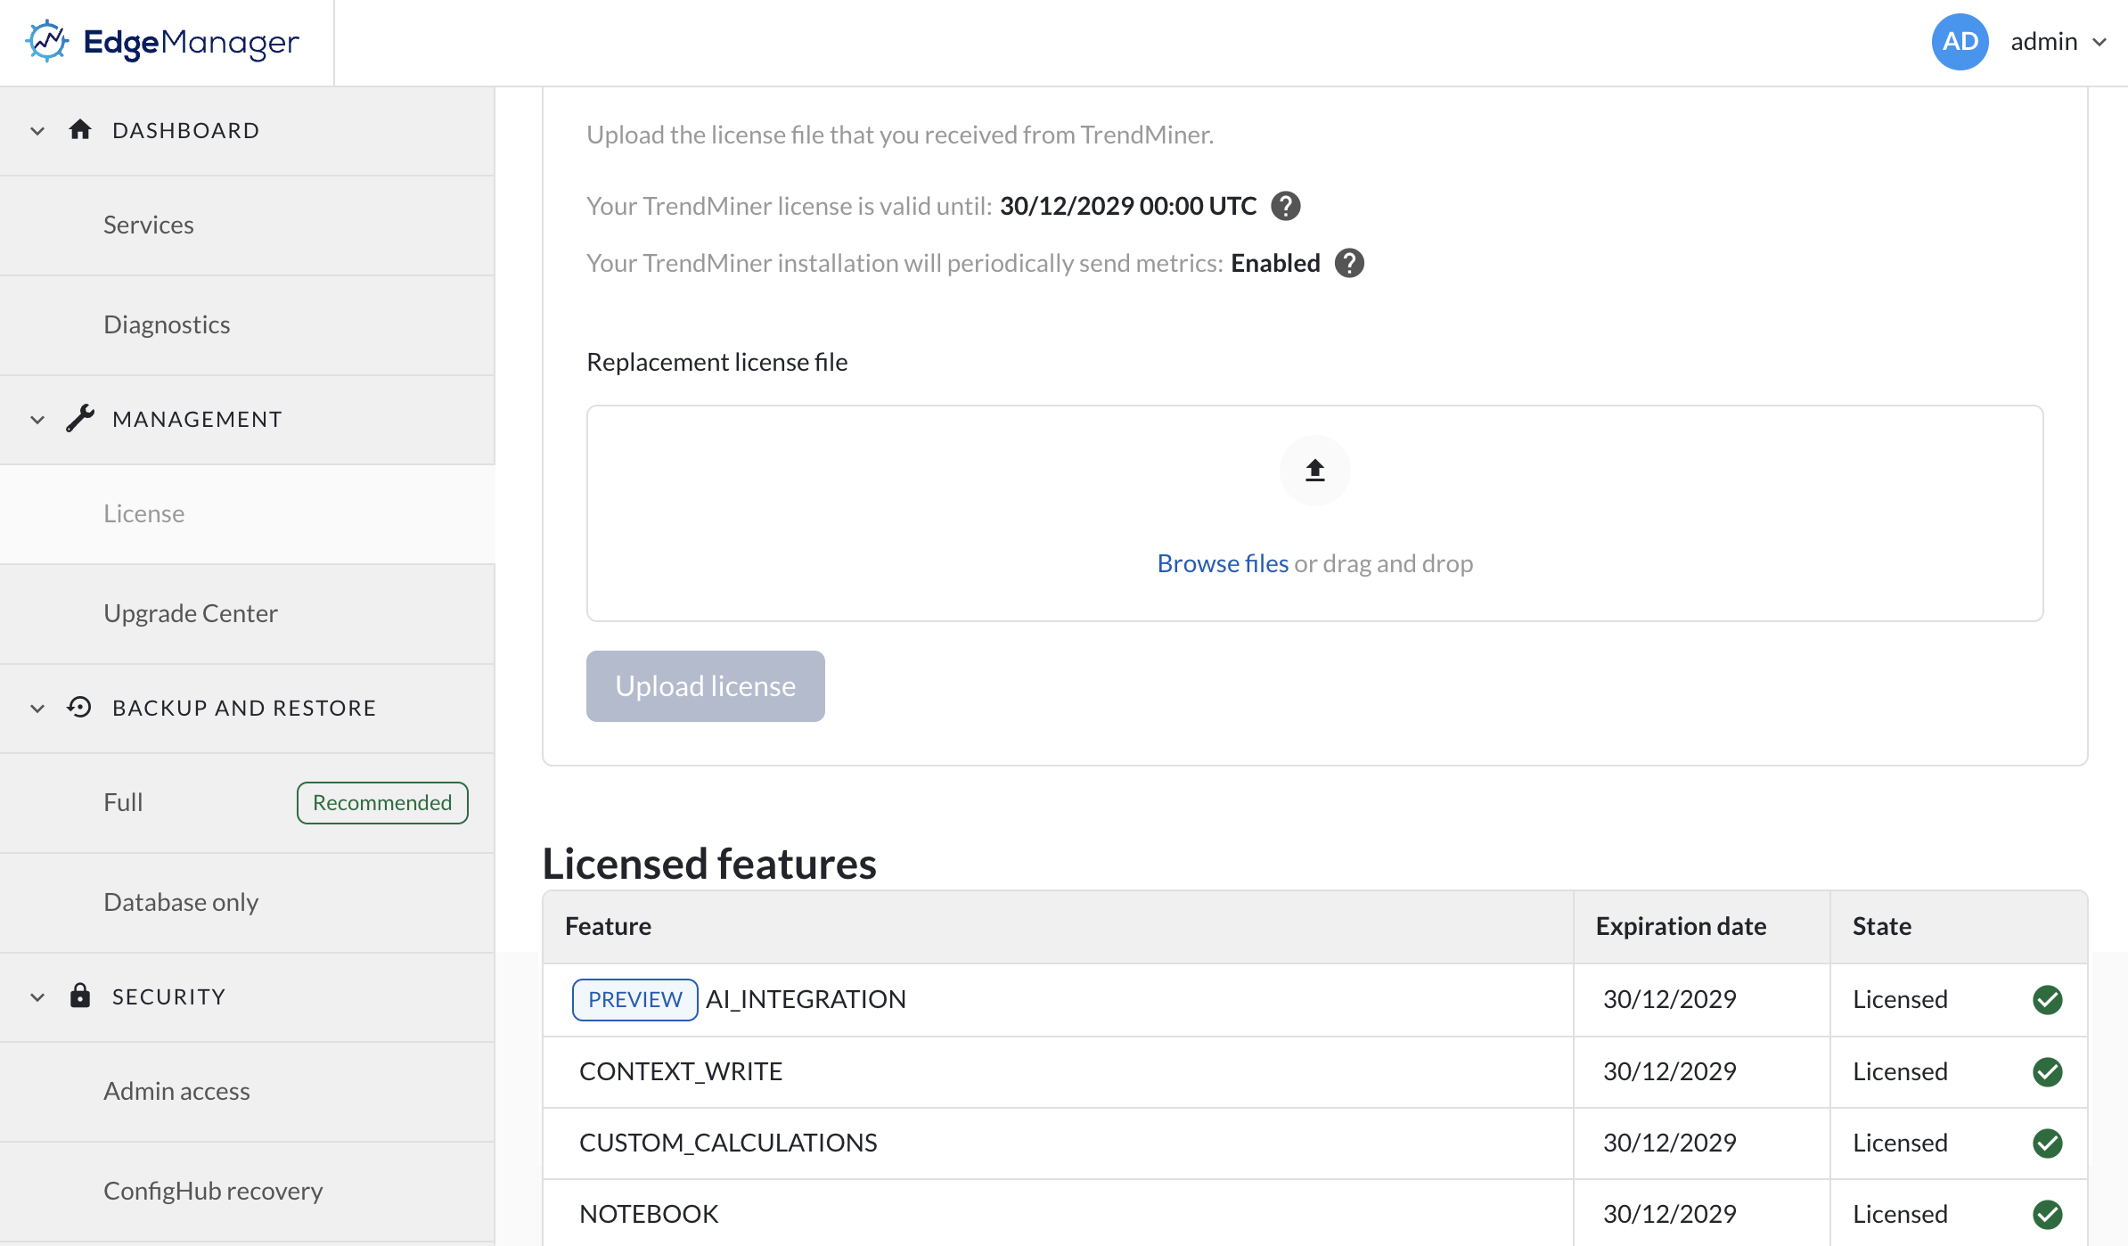The width and height of the screenshot is (2128, 1246).
Task: Click help icon next to license validity date
Action: point(1285,206)
